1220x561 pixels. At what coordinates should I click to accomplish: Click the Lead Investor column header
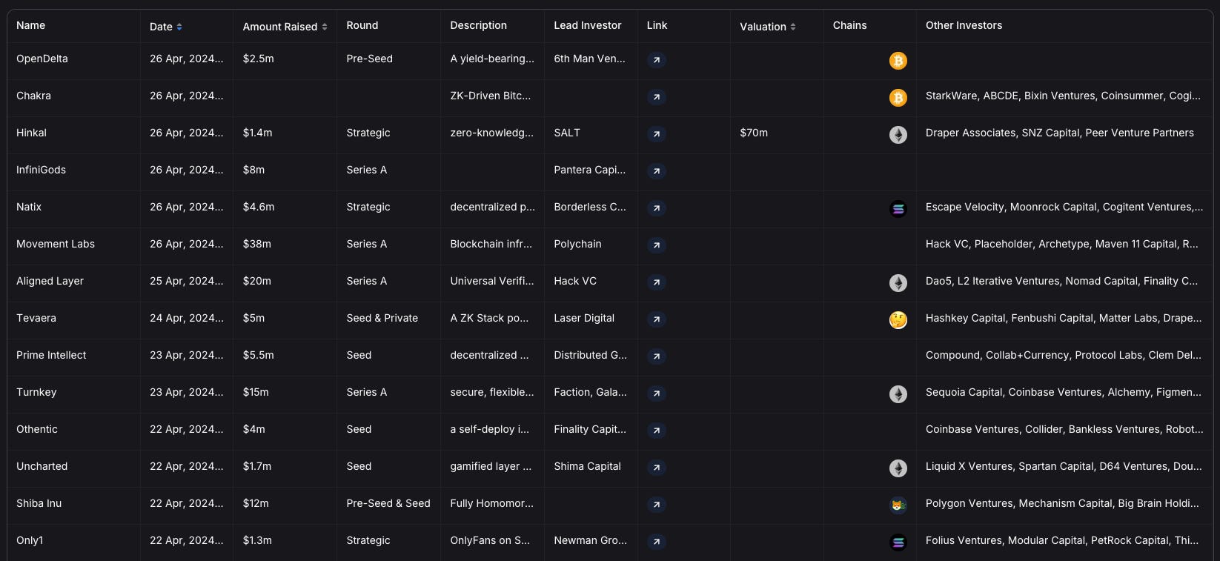(x=588, y=25)
